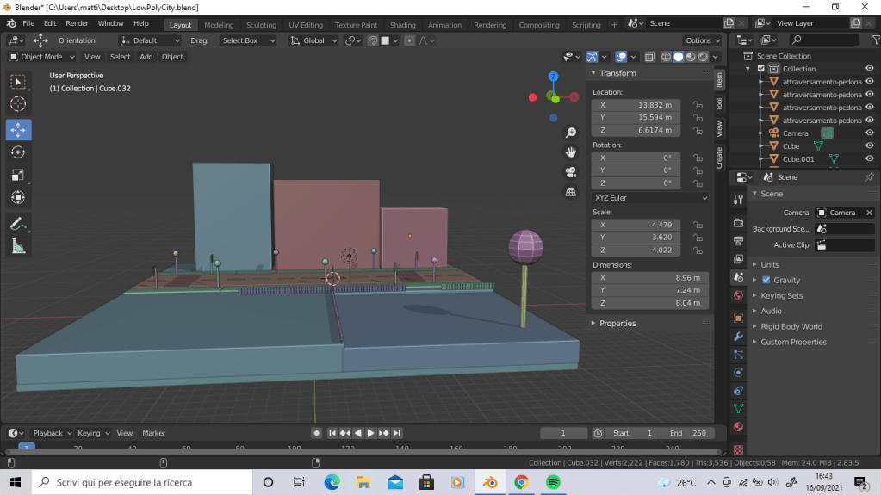Select the Cursor tool
Viewport: 881px width, 495px height.
click(18, 104)
